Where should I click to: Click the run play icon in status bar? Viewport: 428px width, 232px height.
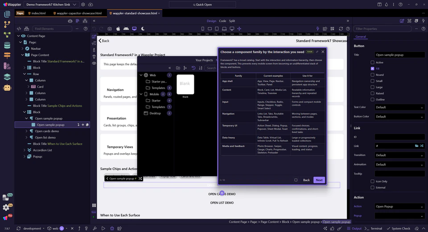point(103,228)
